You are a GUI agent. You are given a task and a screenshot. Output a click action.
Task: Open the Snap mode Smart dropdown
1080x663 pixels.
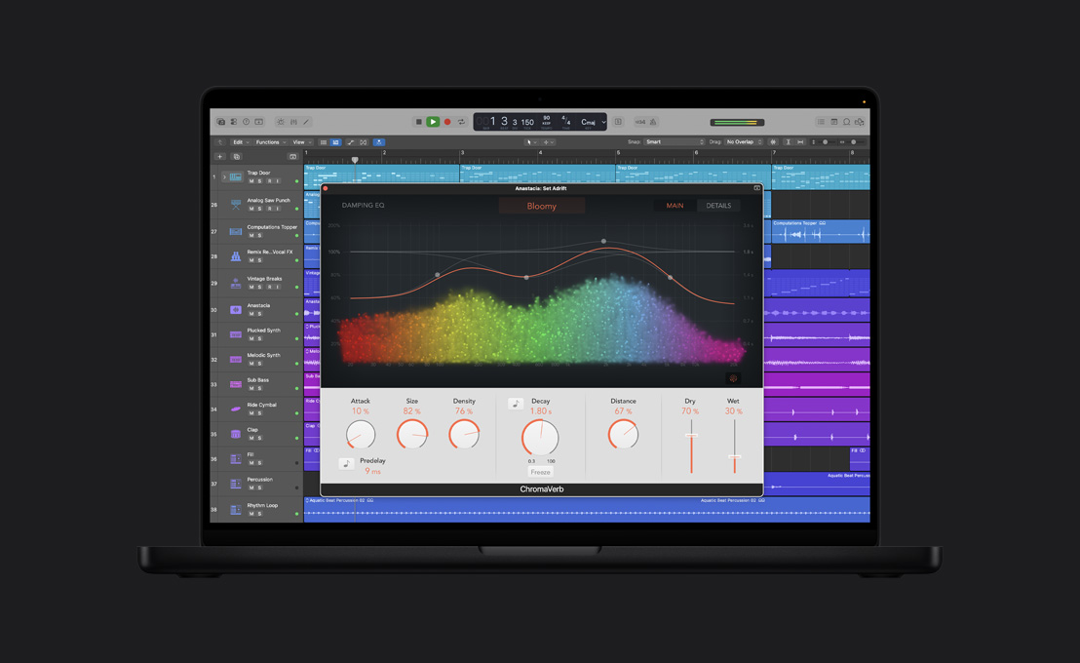674,141
